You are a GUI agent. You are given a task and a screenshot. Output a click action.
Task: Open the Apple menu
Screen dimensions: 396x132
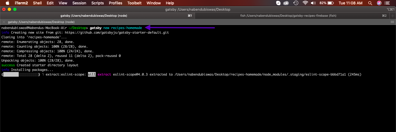(7, 3)
